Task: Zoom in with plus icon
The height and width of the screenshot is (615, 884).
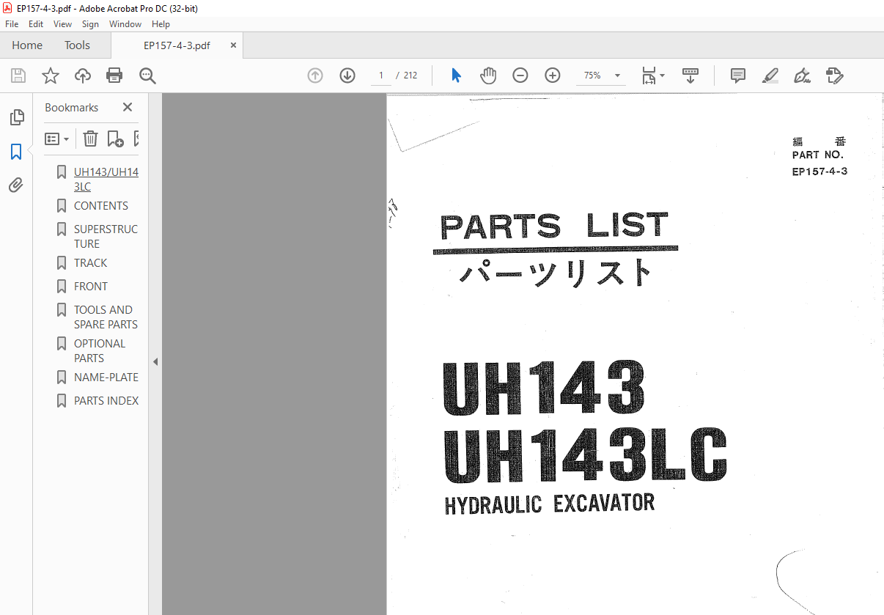Action: 553,76
